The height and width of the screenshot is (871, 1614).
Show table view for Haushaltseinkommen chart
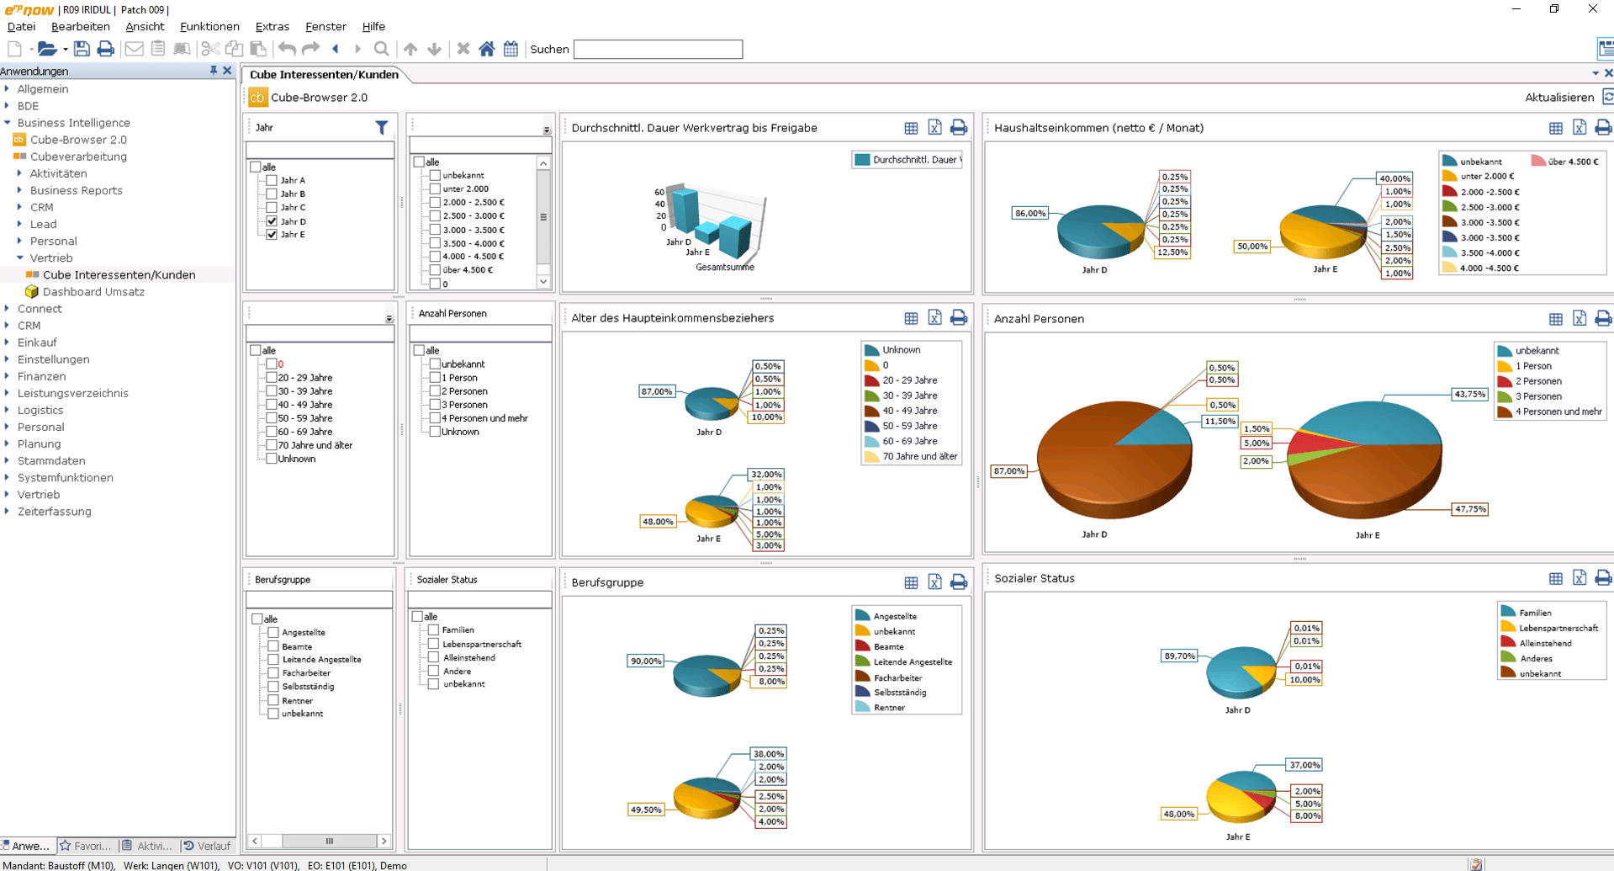tap(1556, 128)
